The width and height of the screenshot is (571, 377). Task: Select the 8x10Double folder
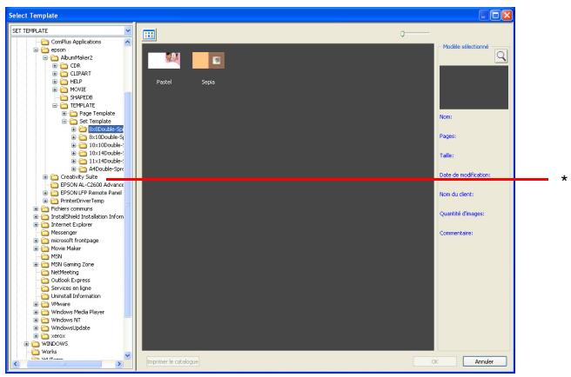[x=106, y=137]
